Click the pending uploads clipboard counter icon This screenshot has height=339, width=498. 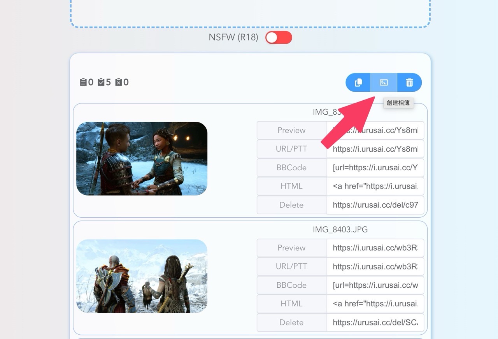83,82
